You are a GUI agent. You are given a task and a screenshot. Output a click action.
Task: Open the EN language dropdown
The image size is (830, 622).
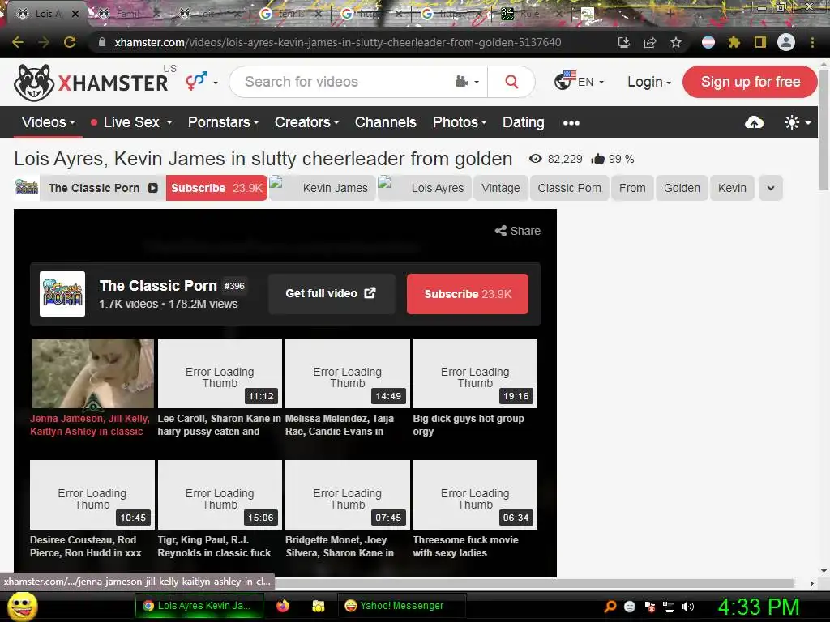coord(579,82)
